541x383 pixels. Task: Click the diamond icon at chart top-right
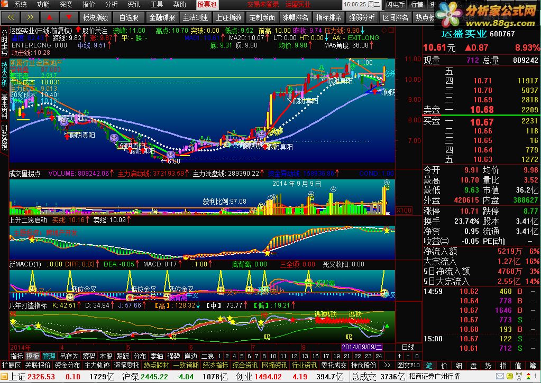[x=384, y=30]
